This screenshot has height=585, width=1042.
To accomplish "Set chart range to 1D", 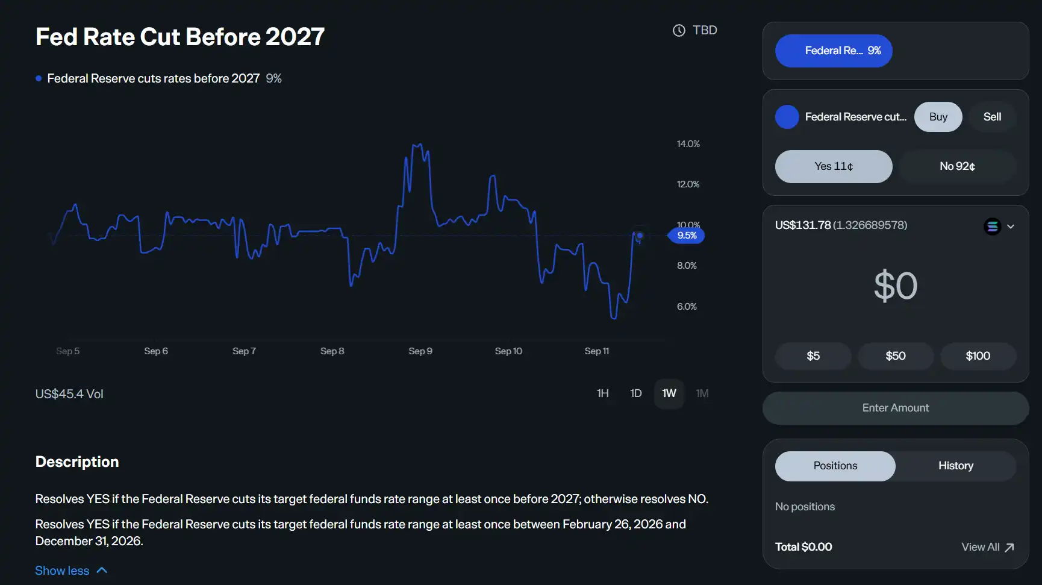I will [x=635, y=393].
